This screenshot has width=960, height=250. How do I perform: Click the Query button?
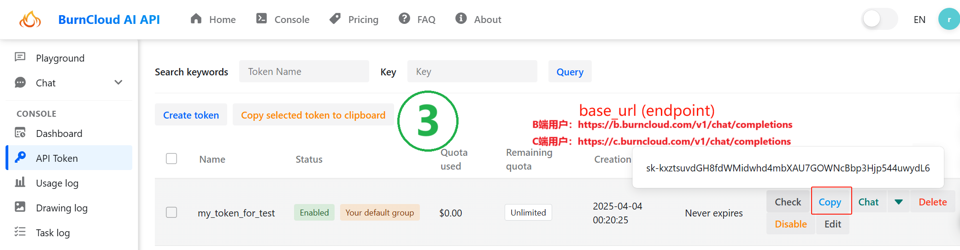pos(570,72)
